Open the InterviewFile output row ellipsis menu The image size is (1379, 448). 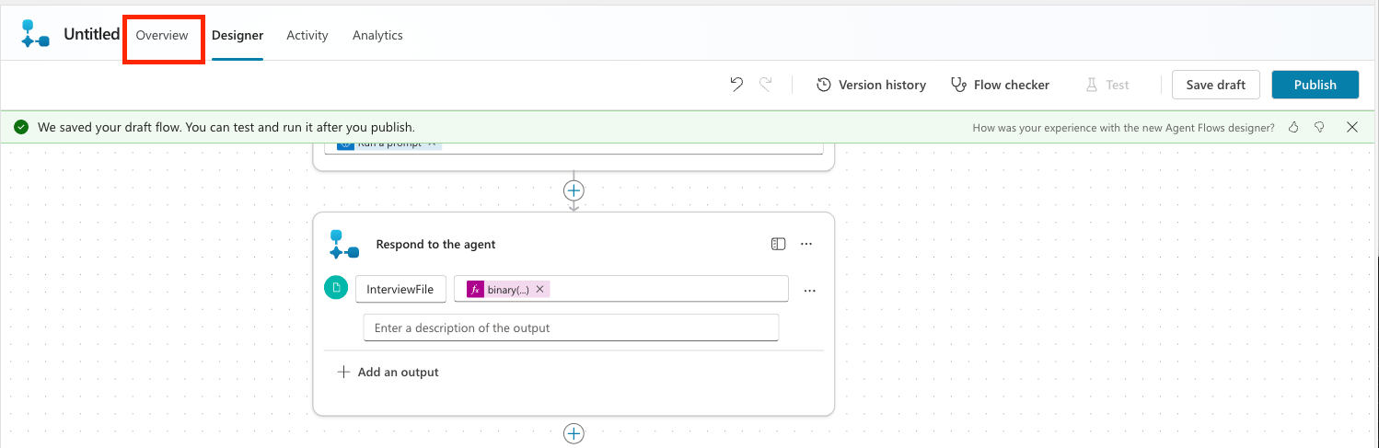click(810, 290)
